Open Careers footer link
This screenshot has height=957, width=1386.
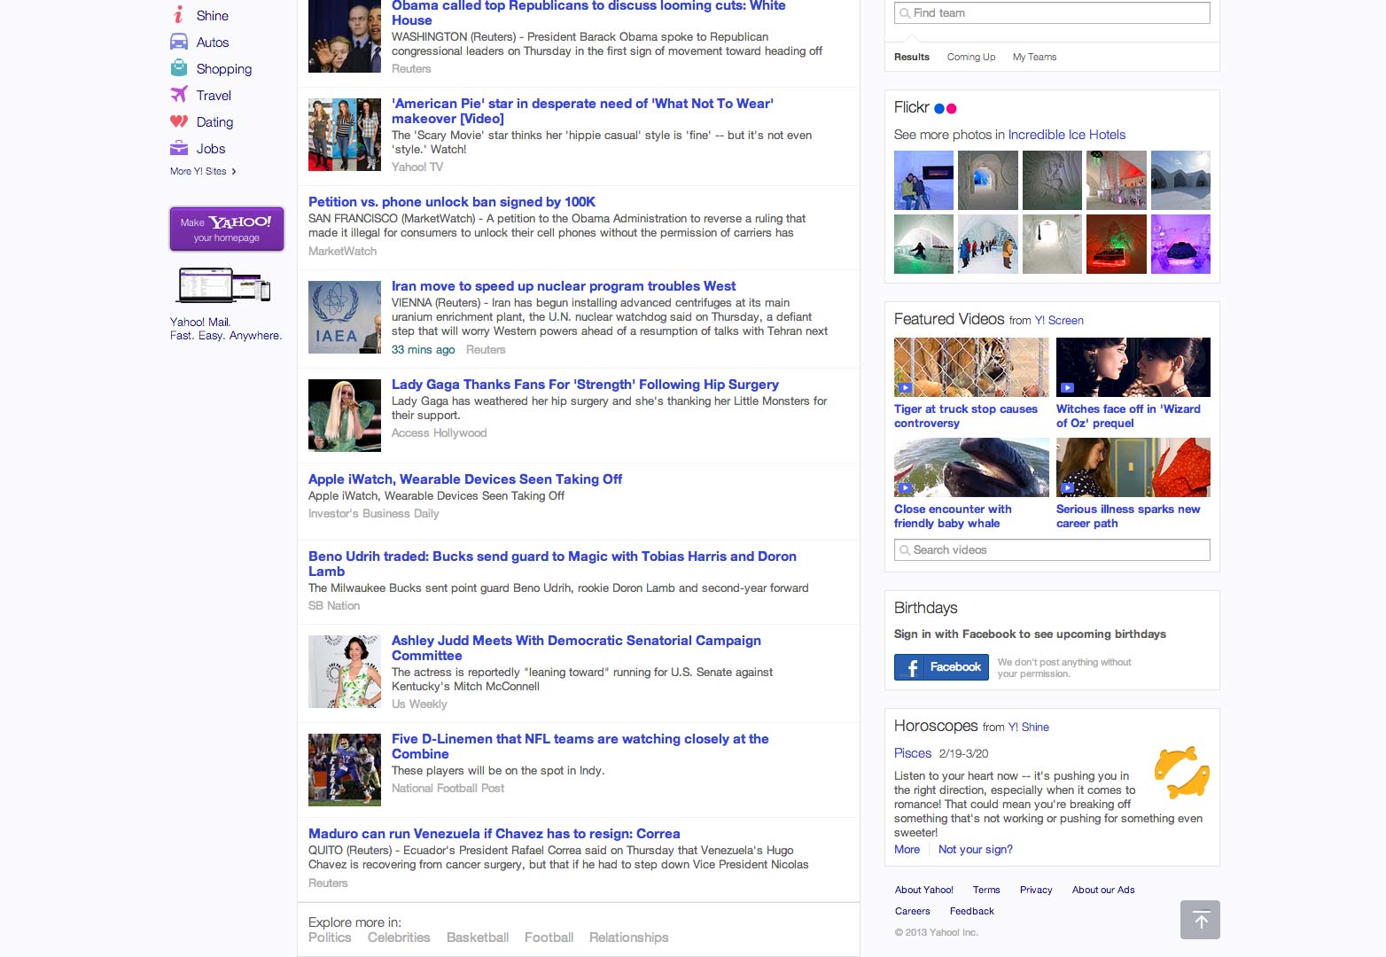point(913,911)
